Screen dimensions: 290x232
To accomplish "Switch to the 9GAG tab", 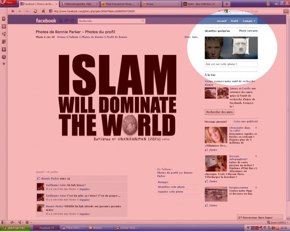I will [x=202, y=4].
